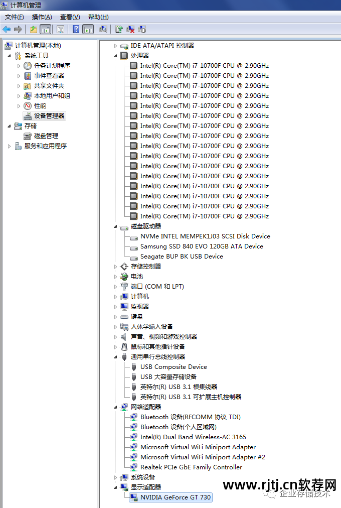Expand 人体学输入设备 category
Image resolution: width=341 pixels, height=508 pixels.
click(x=116, y=327)
